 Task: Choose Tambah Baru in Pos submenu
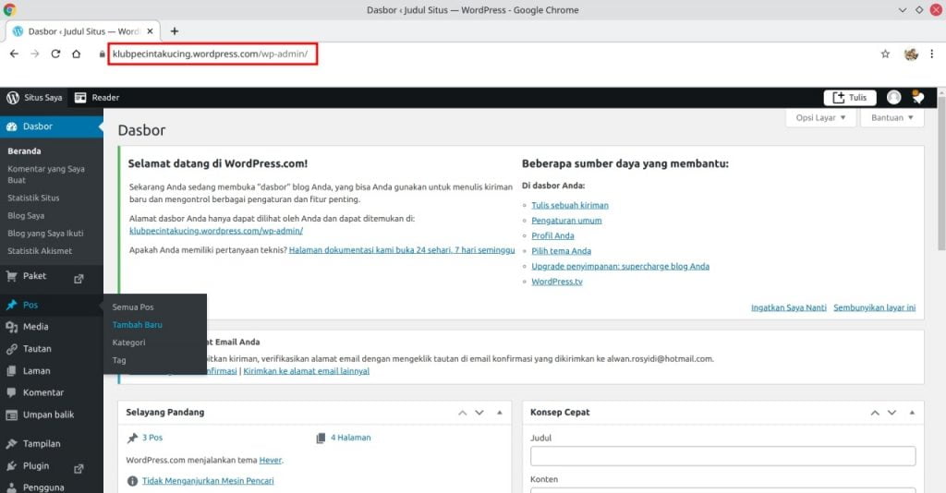(137, 325)
